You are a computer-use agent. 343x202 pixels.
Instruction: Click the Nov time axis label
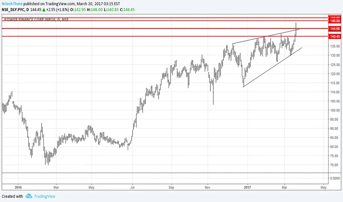(208, 187)
